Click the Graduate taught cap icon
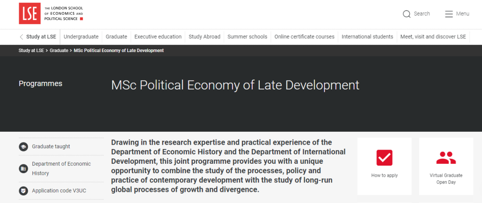482x203 pixels. pyautogui.click(x=23, y=146)
